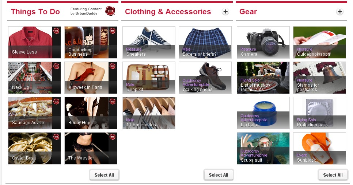Expand Clothing & Accessories with plus icon

pyautogui.click(x=225, y=11)
